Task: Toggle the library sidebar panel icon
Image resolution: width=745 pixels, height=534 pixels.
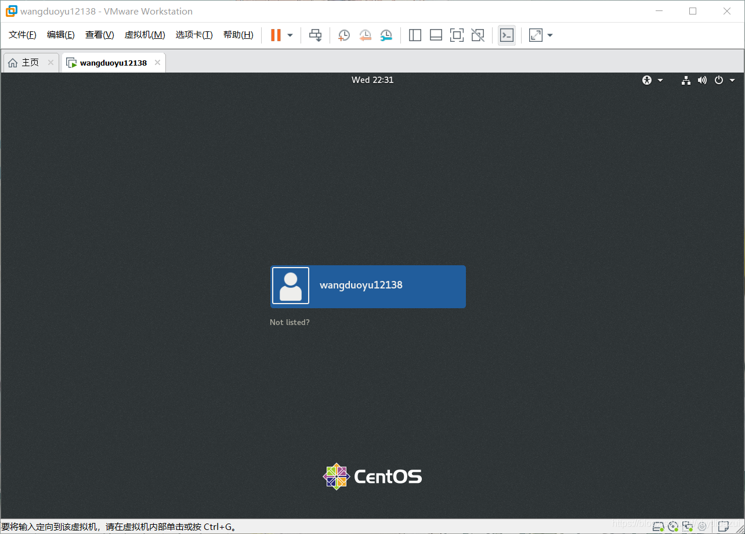Action: pyautogui.click(x=415, y=35)
